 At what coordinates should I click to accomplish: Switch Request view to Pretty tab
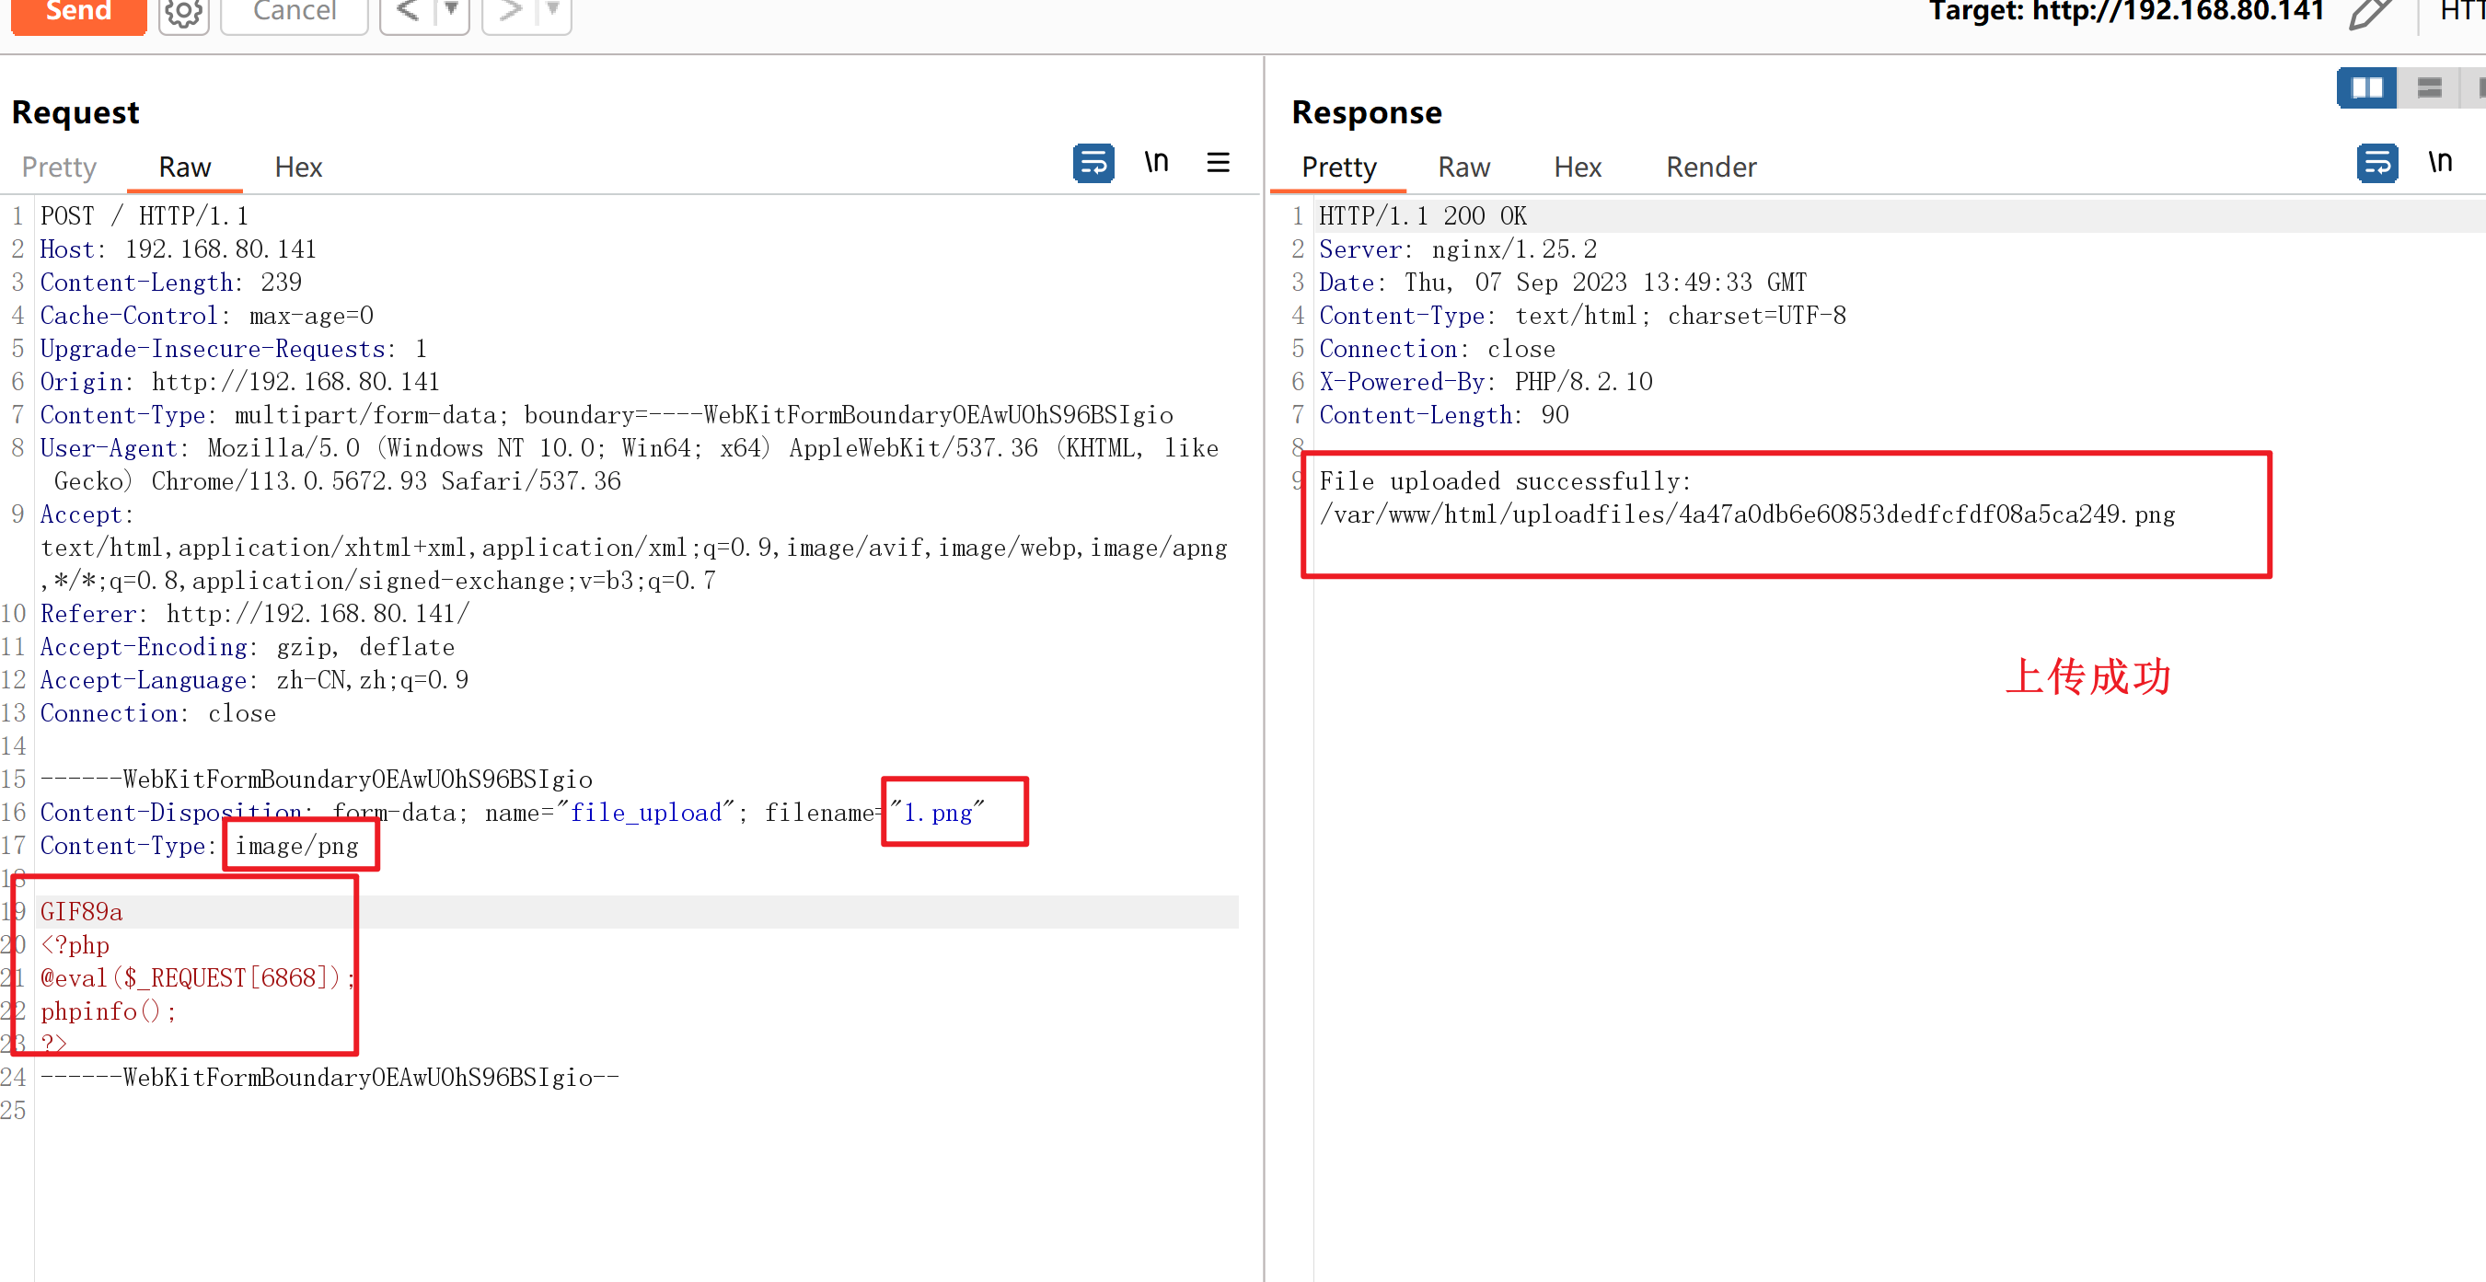pyautogui.click(x=59, y=167)
